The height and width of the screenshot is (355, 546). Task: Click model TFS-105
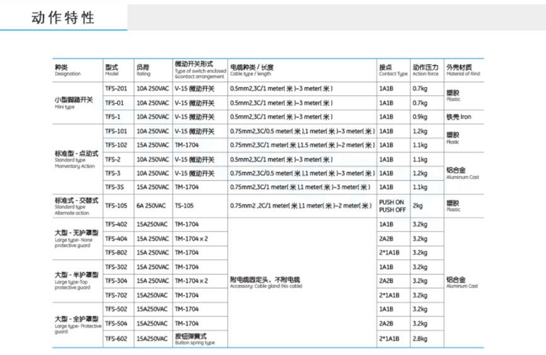point(116,206)
